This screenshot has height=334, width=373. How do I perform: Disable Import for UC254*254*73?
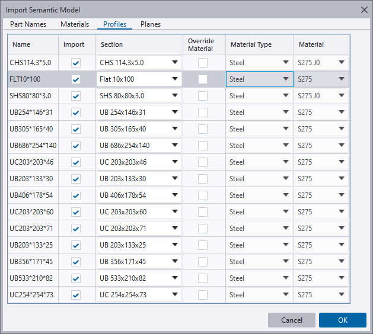[75, 295]
